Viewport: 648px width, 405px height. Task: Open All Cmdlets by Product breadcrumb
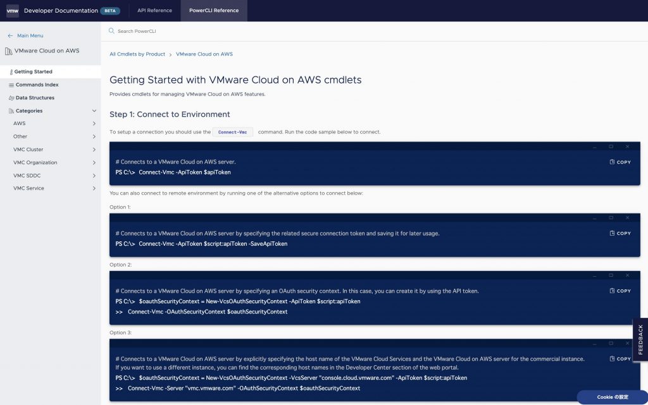coord(137,54)
